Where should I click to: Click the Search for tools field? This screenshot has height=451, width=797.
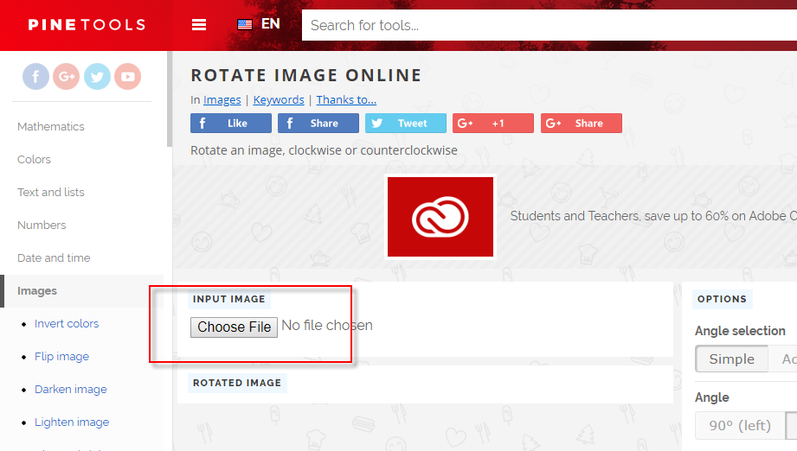click(x=550, y=25)
